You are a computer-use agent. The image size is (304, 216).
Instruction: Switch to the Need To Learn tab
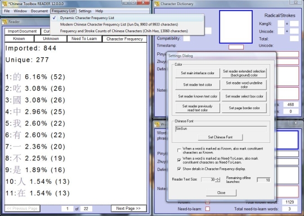84,39
